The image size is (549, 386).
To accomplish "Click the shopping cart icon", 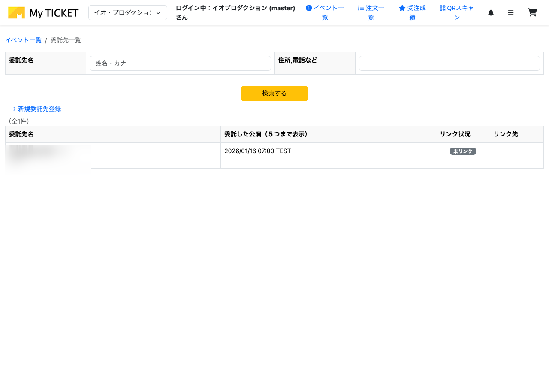I will pyautogui.click(x=532, y=12).
